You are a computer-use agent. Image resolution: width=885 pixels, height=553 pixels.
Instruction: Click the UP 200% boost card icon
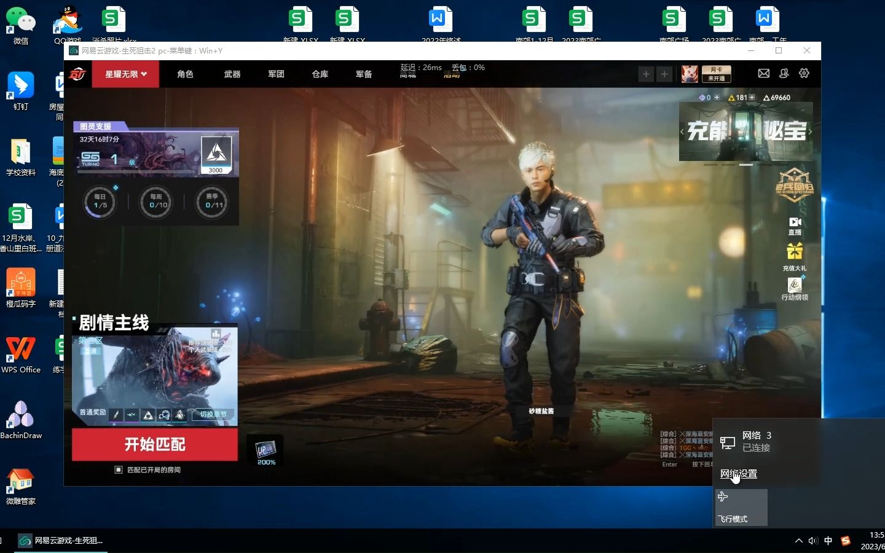pyautogui.click(x=265, y=452)
